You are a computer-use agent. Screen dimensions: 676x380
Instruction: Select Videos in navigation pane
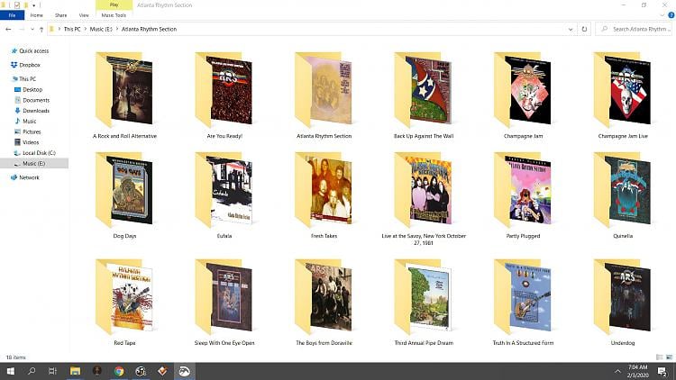[x=31, y=142]
